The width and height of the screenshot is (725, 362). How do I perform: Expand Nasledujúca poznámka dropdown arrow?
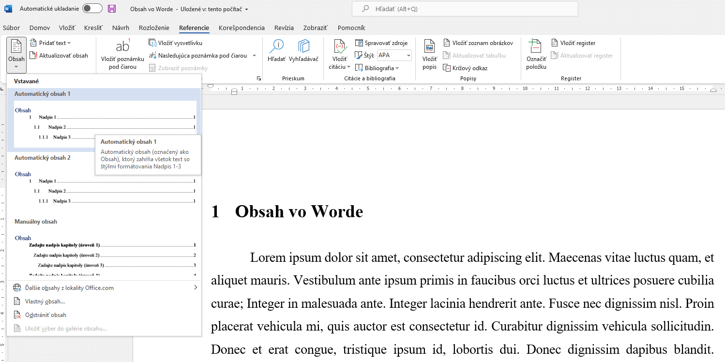click(x=254, y=56)
